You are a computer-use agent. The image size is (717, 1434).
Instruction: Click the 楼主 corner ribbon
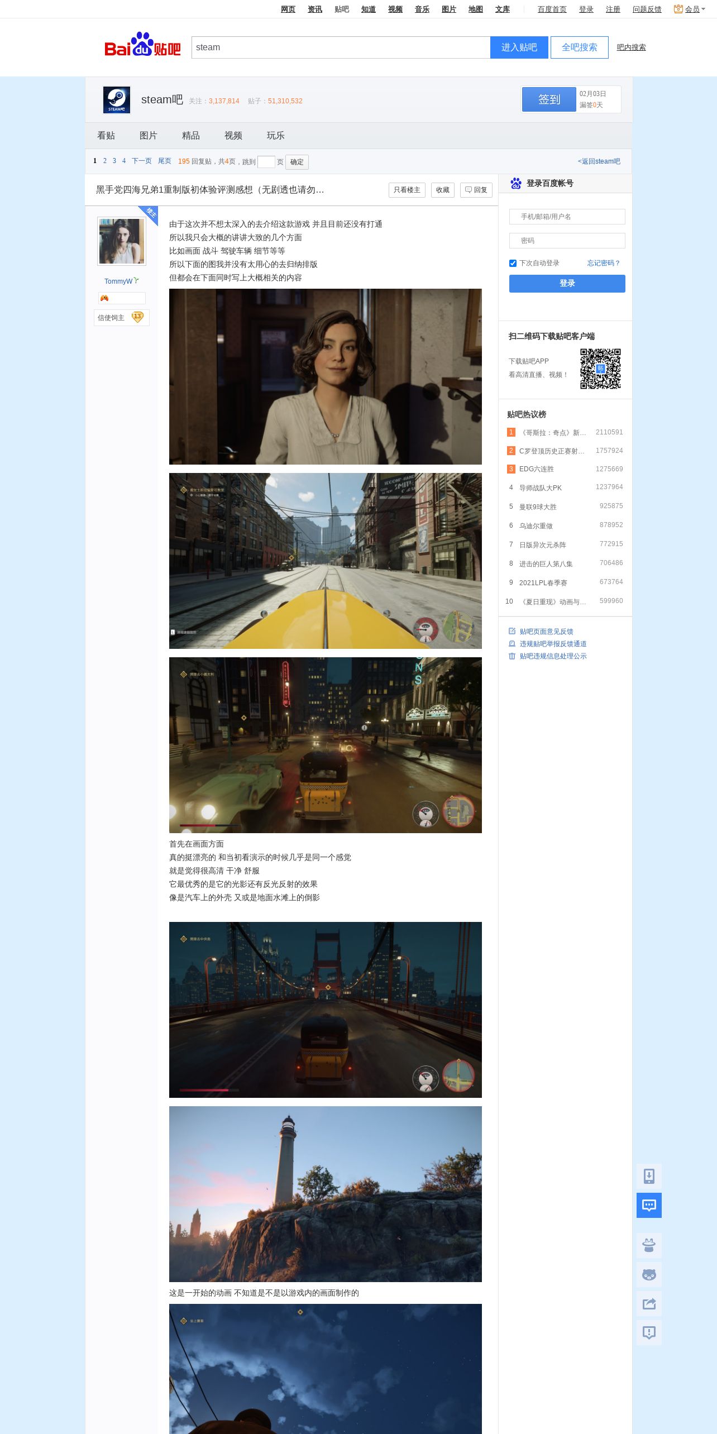(x=149, y=215)
